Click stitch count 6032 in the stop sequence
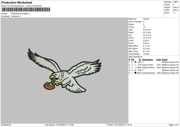 (139, 73)
